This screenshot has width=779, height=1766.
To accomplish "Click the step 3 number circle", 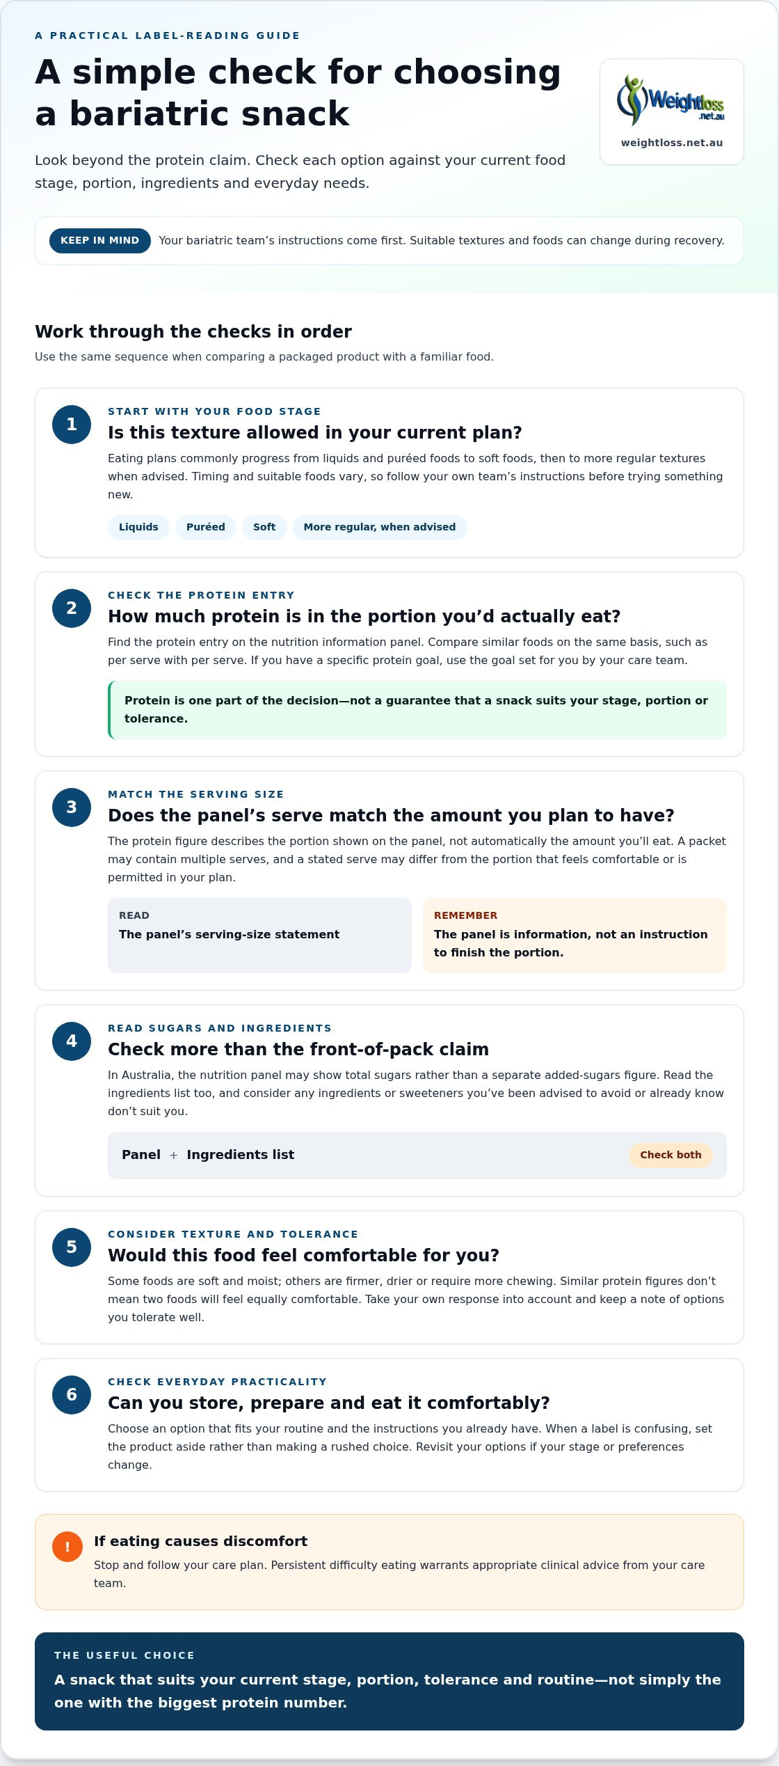I will (72, 807).
